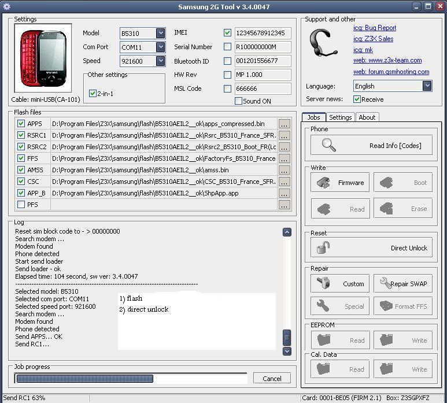The width and height of the screenshot is (447, 403).
Task: Open icq: Z3X Sales link
Action: [373, 39]
